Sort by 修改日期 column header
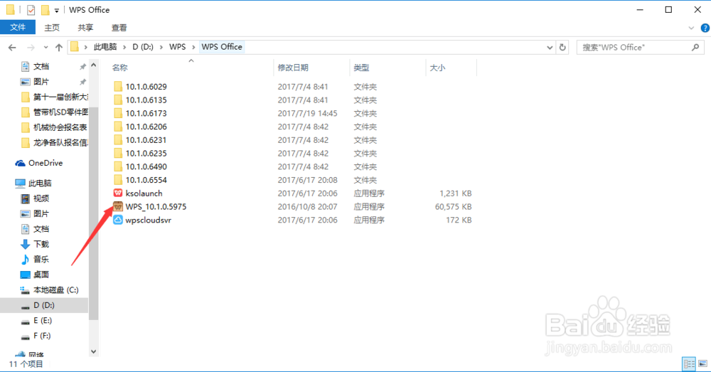 coord(293,68)
